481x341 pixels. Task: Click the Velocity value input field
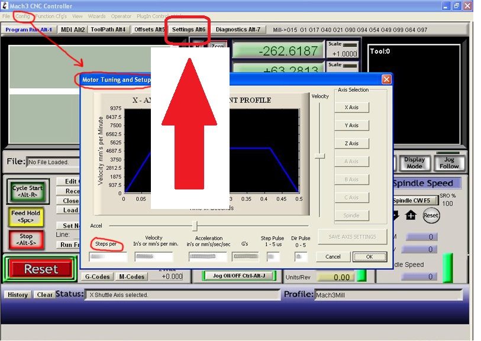(154, 256)
